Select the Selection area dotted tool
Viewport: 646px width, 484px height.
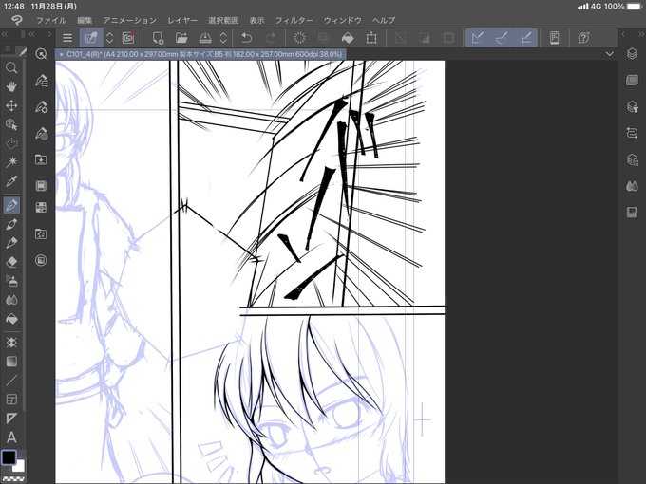pyautogui.click(x=11, y=143)
